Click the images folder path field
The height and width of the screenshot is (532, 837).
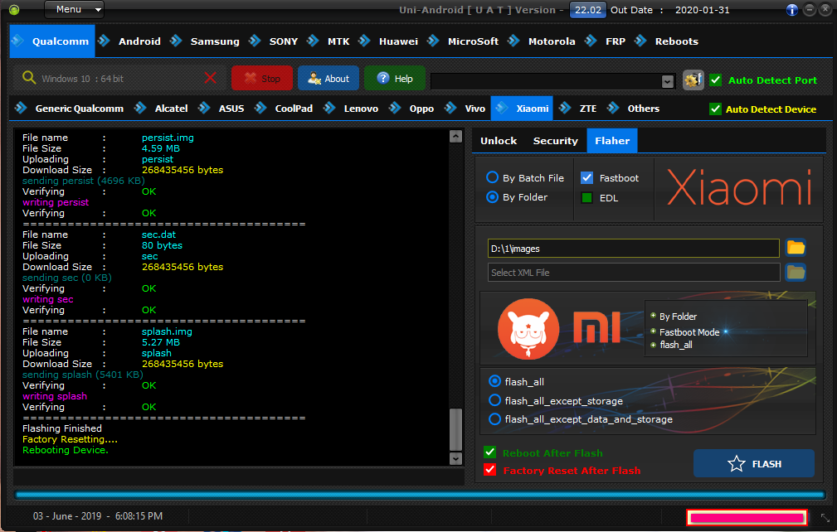(x=634, y=249)
